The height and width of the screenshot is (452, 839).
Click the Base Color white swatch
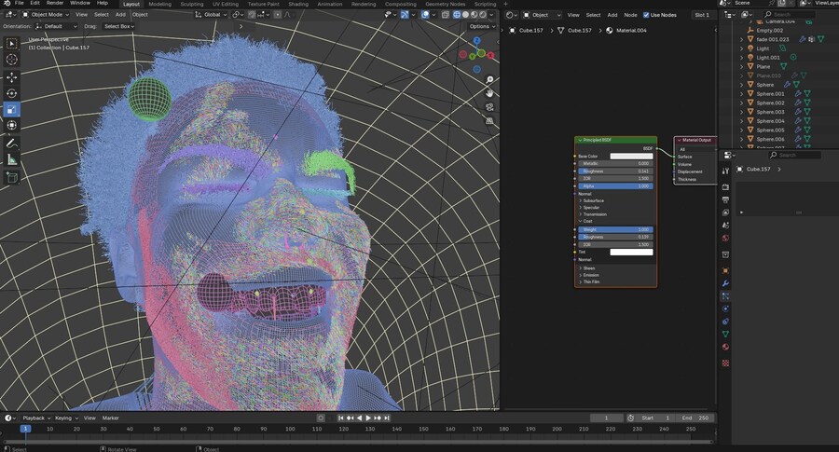pos(631,157)
